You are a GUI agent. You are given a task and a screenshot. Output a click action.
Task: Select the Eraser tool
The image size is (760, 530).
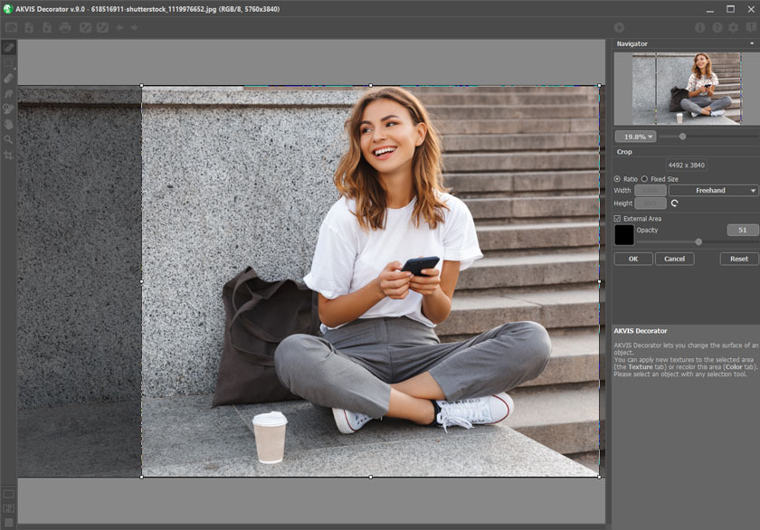[x=9, y=78]
